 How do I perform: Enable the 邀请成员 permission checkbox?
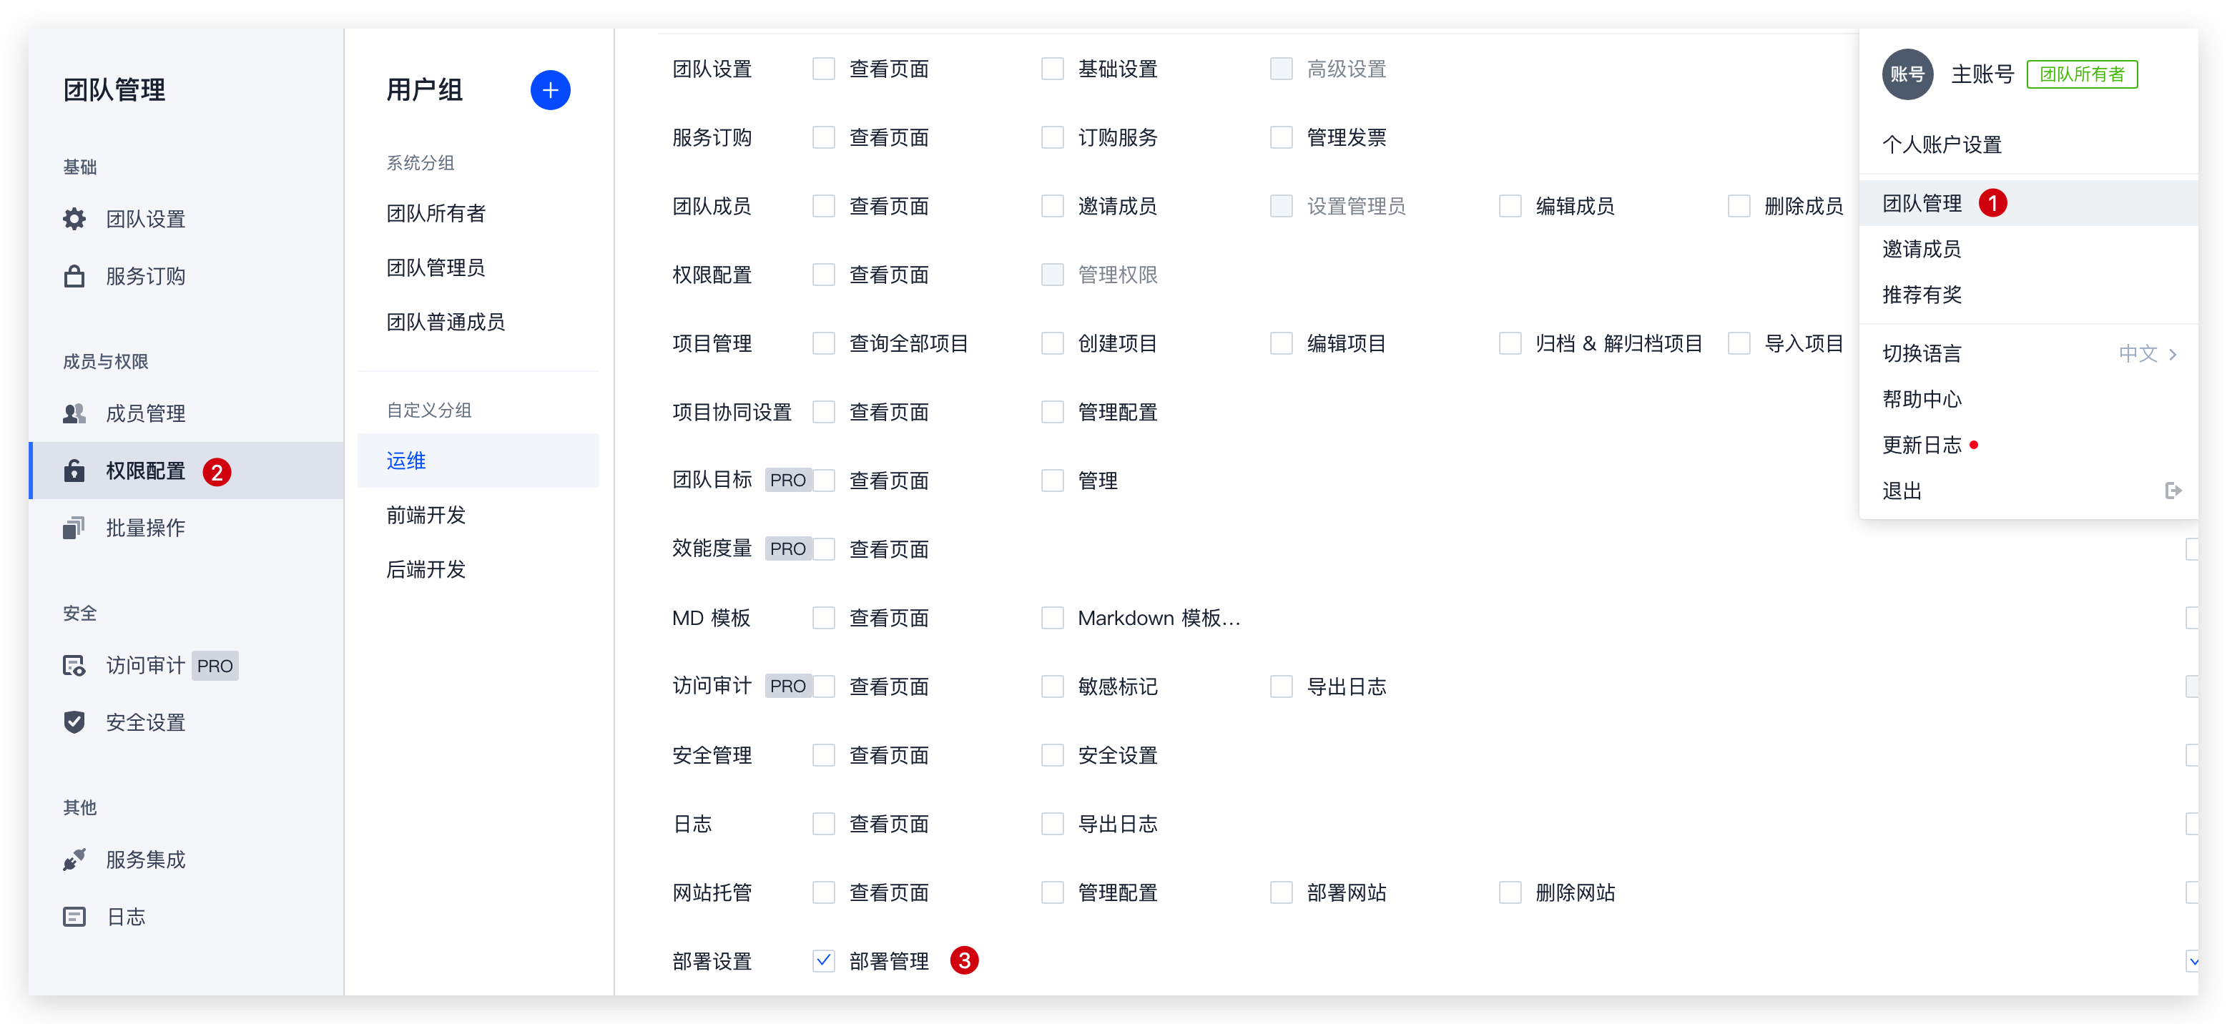click(1052, 206)
